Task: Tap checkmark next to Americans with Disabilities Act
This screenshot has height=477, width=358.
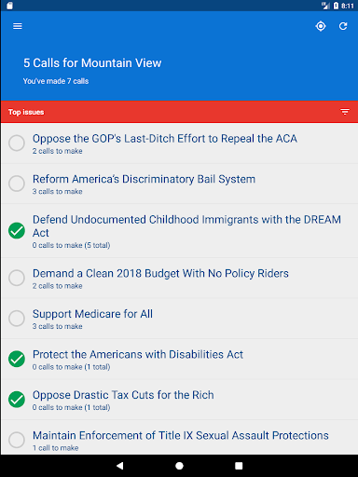Action: tap(17, 359)
